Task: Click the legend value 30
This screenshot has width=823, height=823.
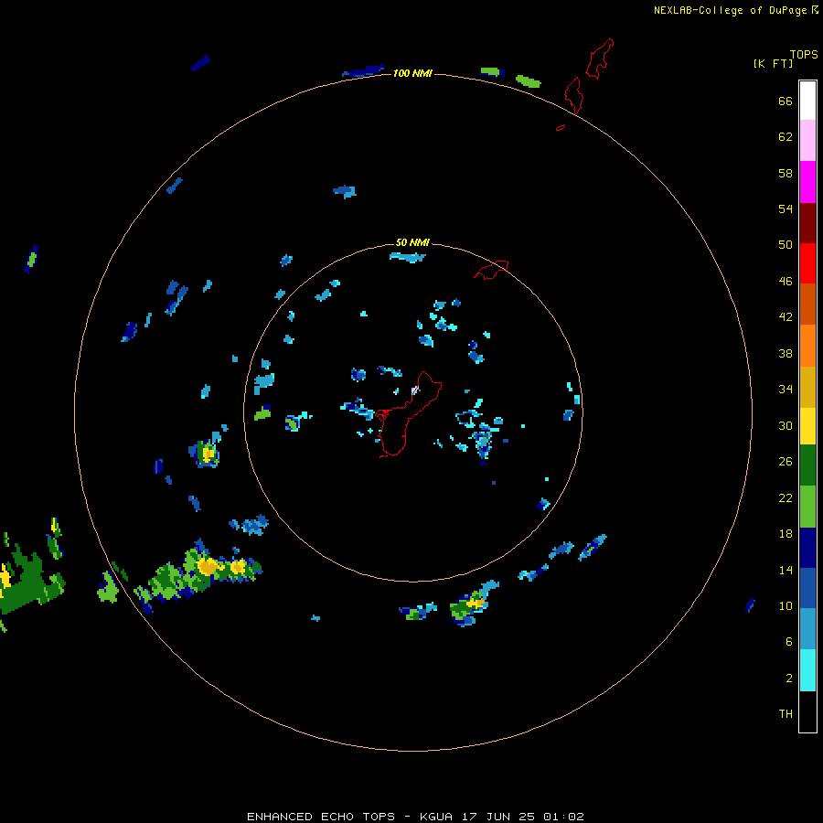Action: pos(786,425)
